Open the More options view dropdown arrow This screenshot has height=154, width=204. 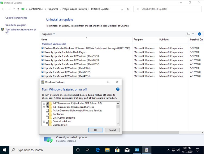(x=193, y=34)
